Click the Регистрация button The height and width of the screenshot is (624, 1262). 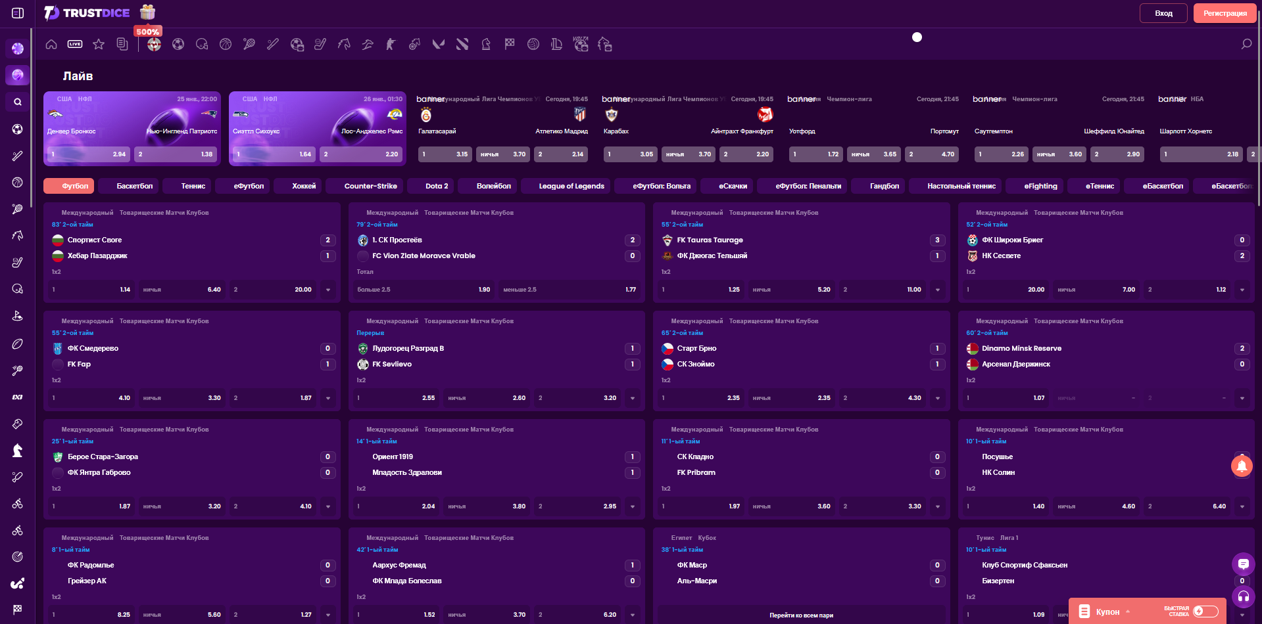click(x=1224, y=12)
